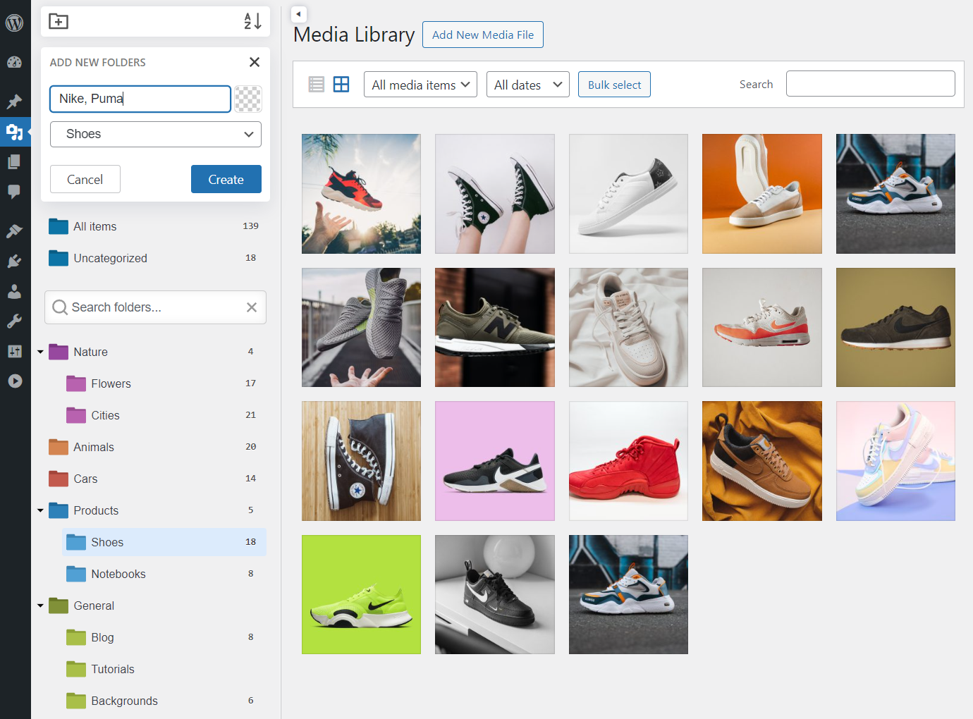Open the All dates dropdown

click(x=528, y=85)
